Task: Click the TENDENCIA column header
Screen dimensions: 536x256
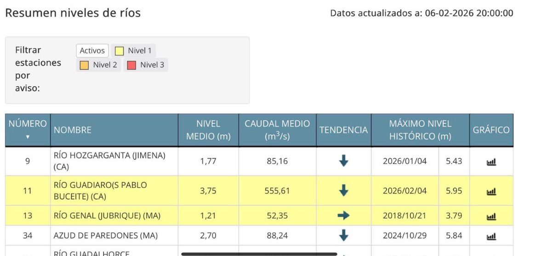Action: (x=343, y=130)
